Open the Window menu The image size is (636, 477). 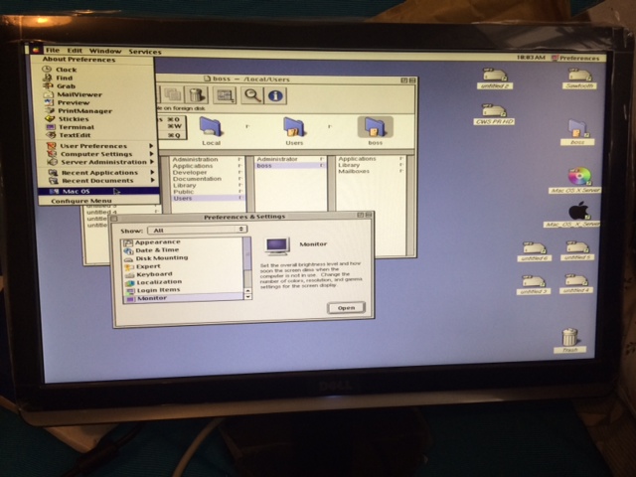coord(105,51)
